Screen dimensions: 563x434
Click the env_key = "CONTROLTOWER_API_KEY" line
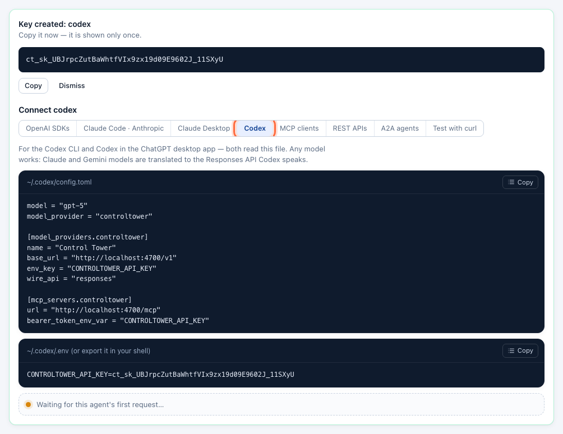tap(91, 269)
